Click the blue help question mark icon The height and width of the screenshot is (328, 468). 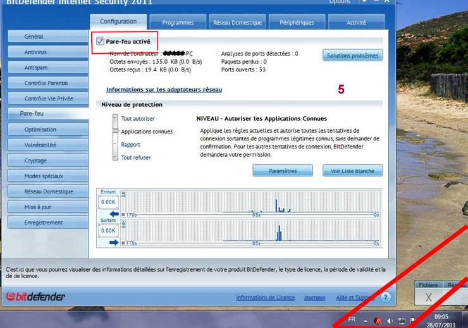coord(386,297)
